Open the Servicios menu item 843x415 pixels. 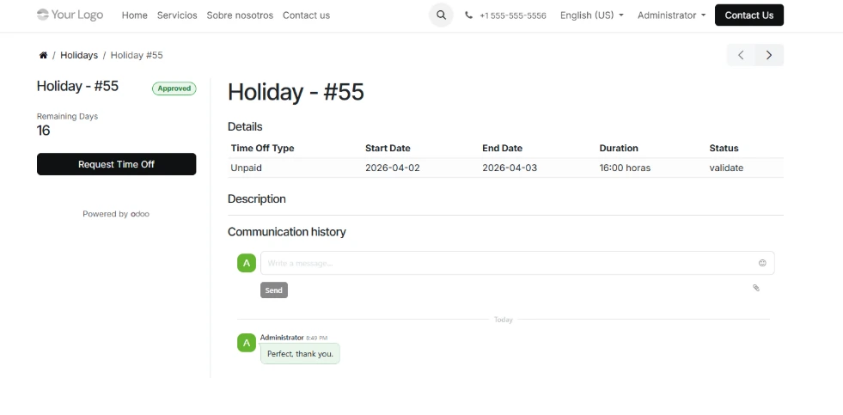tap(177, 15)
